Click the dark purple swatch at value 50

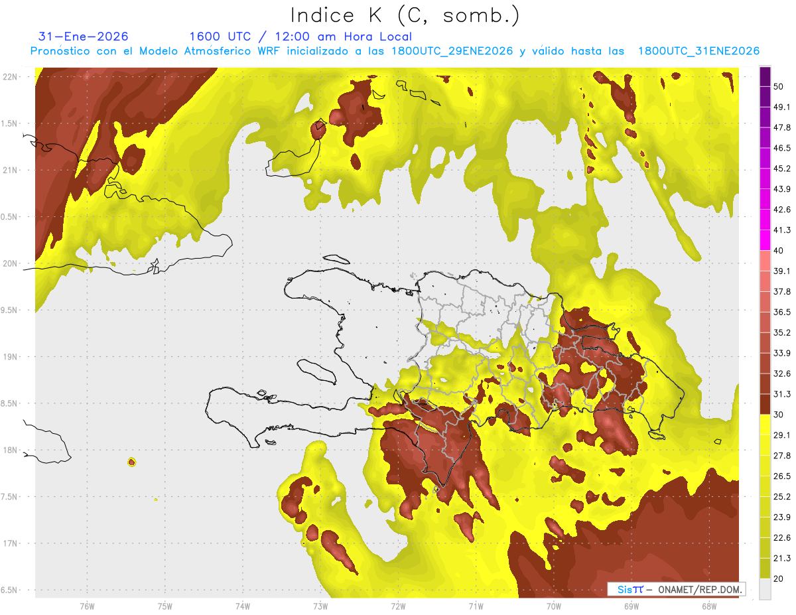(765, 78)
